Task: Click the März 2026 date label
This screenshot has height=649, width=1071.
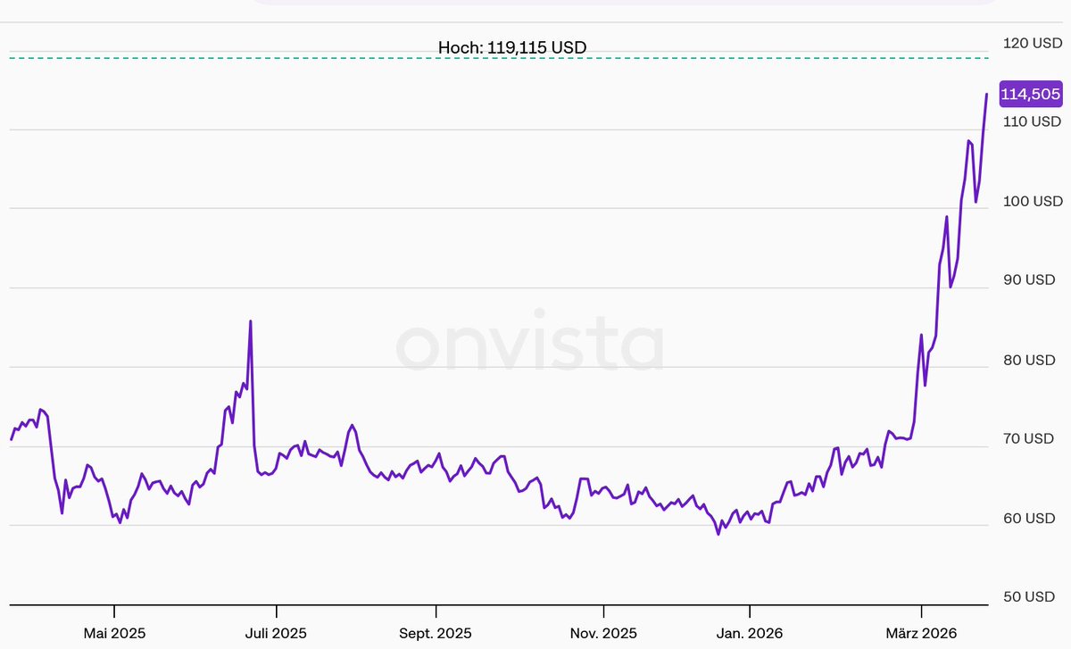Action: (921, 633)
